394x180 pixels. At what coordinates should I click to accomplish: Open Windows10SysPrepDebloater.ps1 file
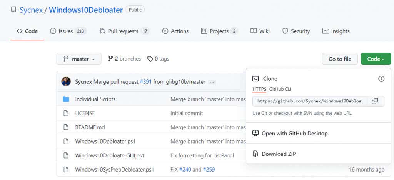coord(115,170)
